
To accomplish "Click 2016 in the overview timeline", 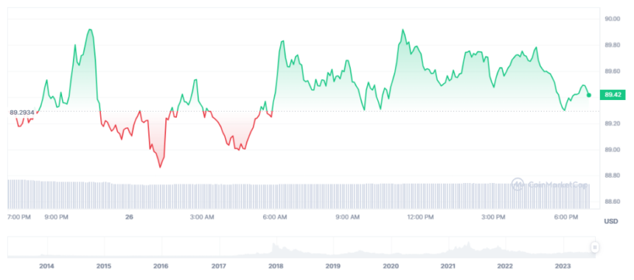I will [161, 266].
